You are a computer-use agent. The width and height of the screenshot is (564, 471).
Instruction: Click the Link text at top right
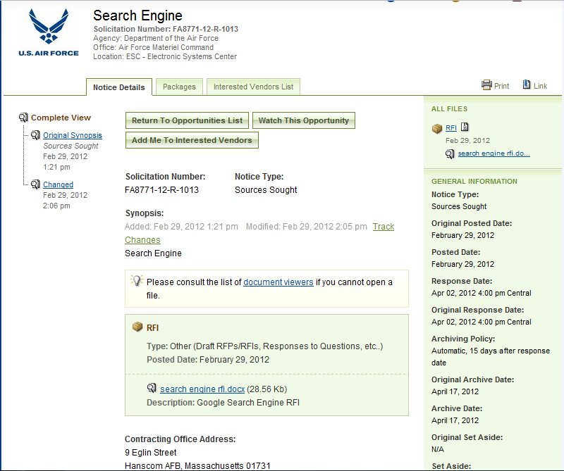point(540,86)
